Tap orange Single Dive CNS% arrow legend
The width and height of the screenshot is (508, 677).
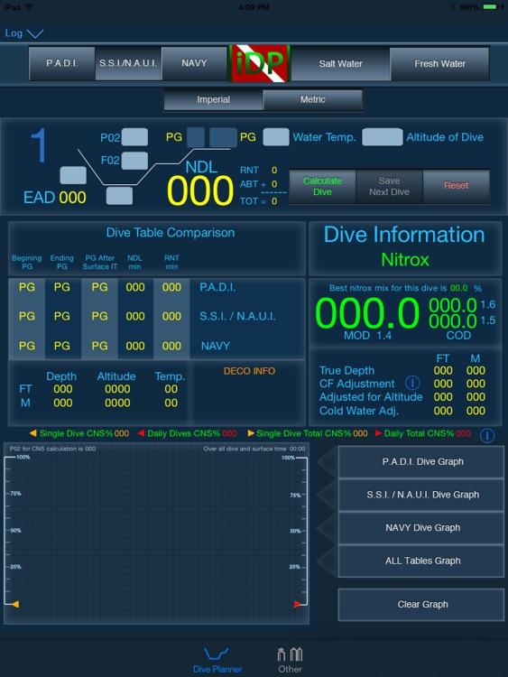tap(32, 433)
